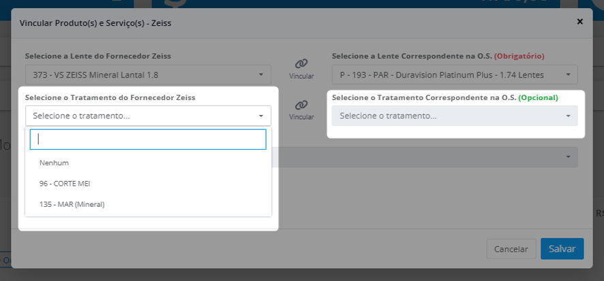Screen dimensions: 604x281
Task: Open the O.S. treatment 'Selecione o tratamento' dropdown
Action: click(455, 116)
